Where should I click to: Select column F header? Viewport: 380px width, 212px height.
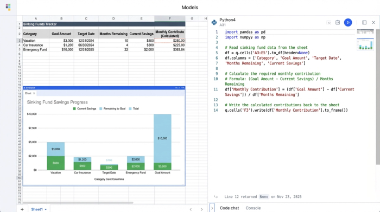pos(169,18)
